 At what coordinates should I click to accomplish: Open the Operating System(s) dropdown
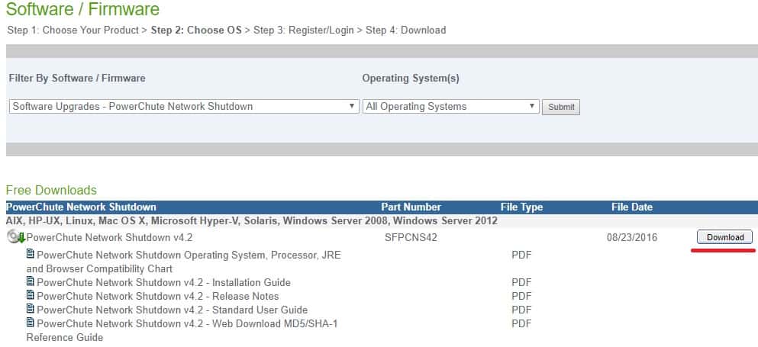point(450,107)
